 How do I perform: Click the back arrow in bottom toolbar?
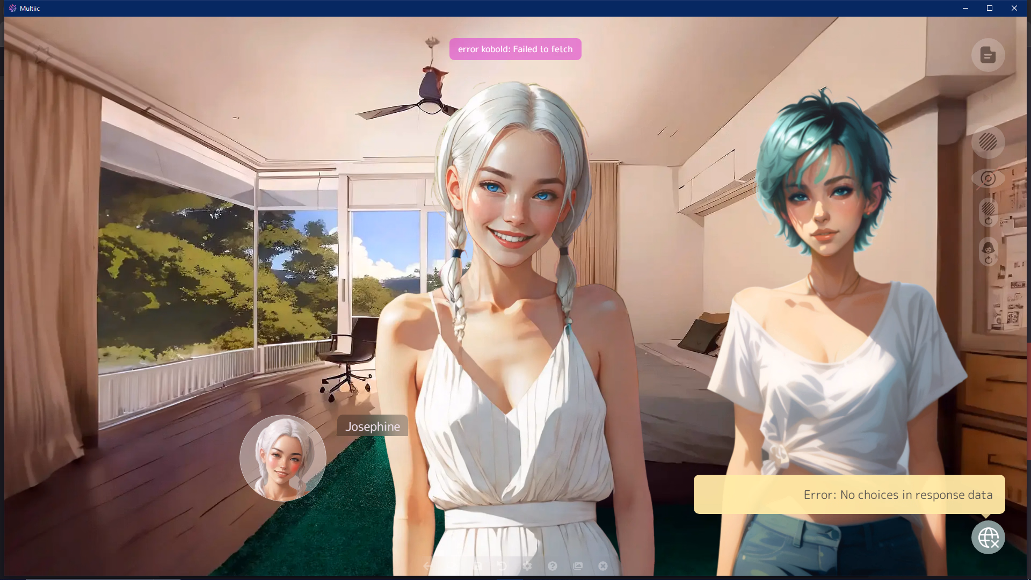tap(427, 566)
